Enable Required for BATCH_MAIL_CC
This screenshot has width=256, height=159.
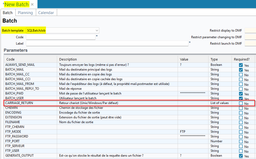(x=241, y=75)
